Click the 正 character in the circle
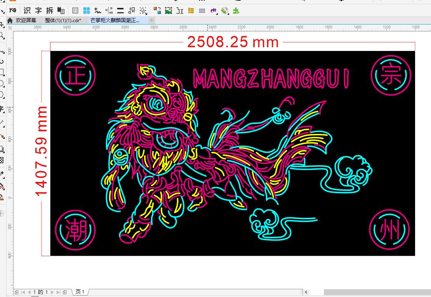Screen dimensions: 431x297 (x=75, y=75)
